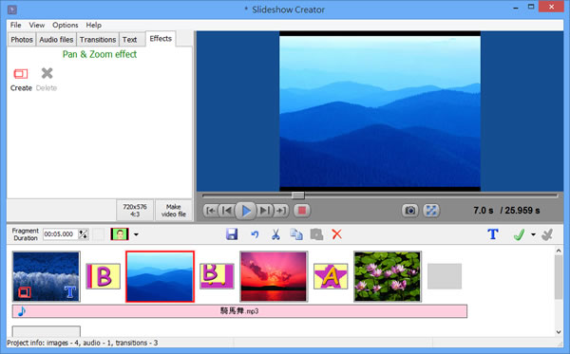
Task: Stop playback with the red square button
Action: [x=302, y=211]
